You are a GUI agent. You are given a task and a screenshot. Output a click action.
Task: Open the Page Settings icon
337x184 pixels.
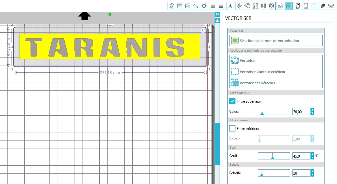pyautogui.click(x=298, y=6)
